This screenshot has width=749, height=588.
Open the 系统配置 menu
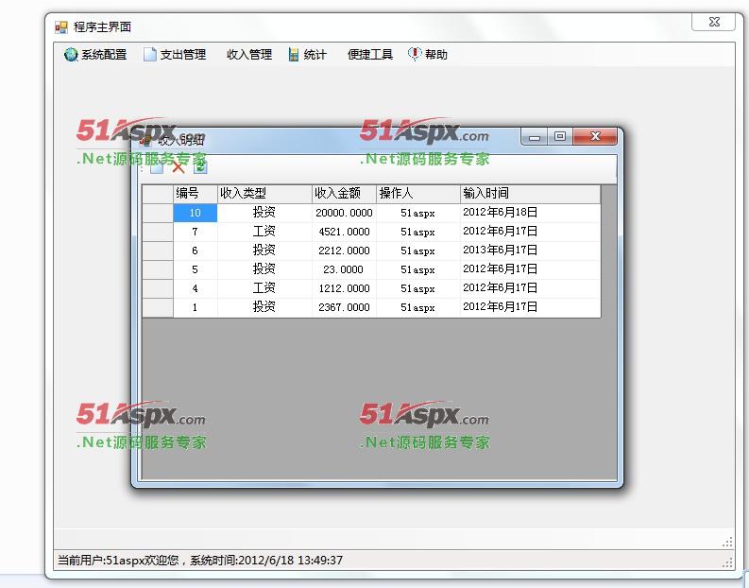click(95, 55)
